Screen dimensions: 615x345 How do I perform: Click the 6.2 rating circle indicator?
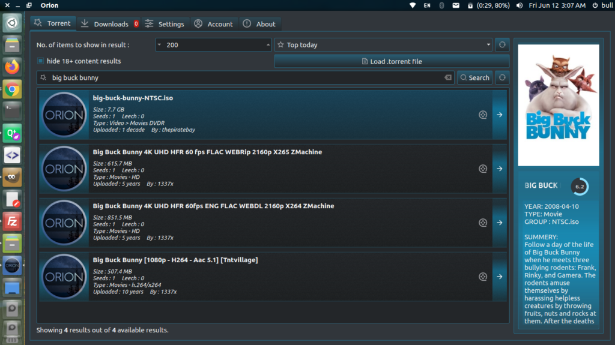pos(580,187)
